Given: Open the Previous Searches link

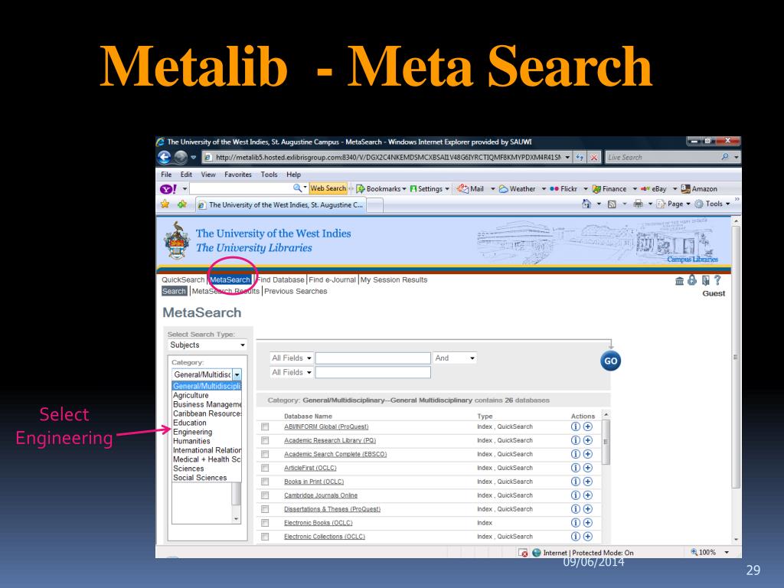Looking at the screenshot, I should [296, 292].
